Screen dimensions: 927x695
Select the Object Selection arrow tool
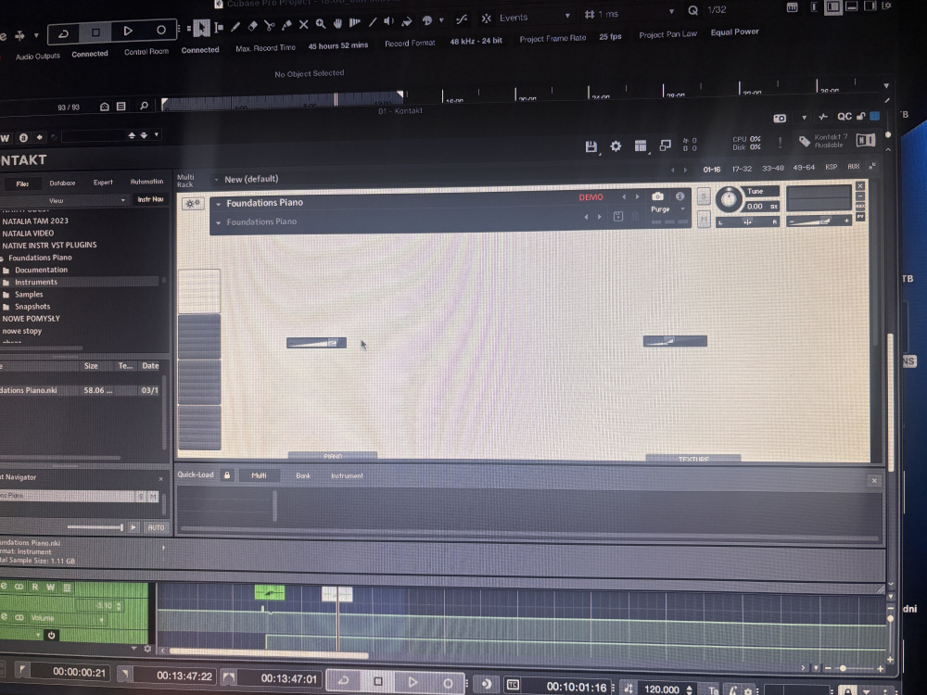click(x=201, y=27)
